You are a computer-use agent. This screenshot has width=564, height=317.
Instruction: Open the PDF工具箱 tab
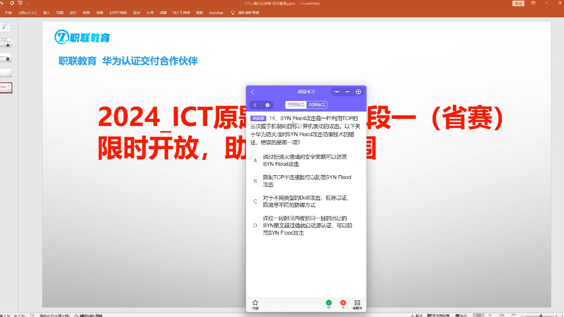(181, 13)
